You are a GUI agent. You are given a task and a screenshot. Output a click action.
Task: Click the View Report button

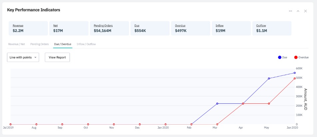tap(57, 57)
